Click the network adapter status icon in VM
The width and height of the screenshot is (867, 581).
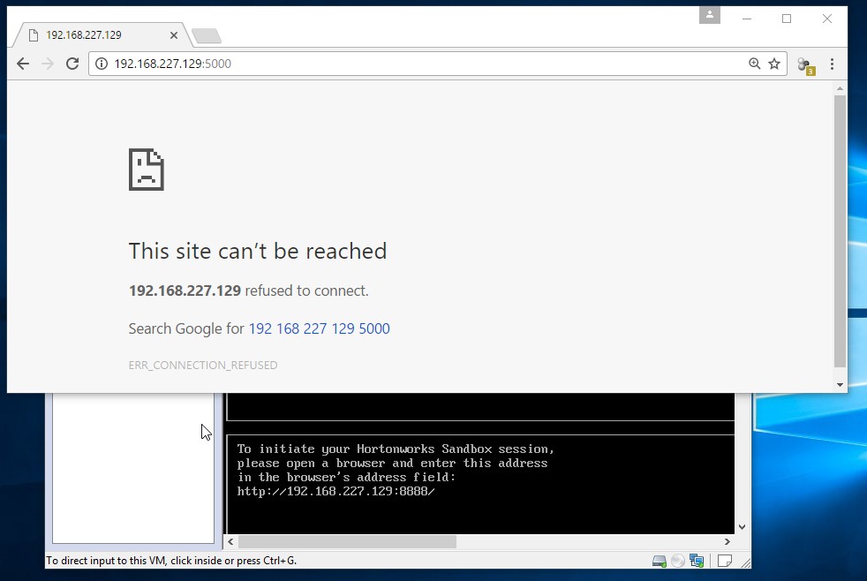pos(697,561)
